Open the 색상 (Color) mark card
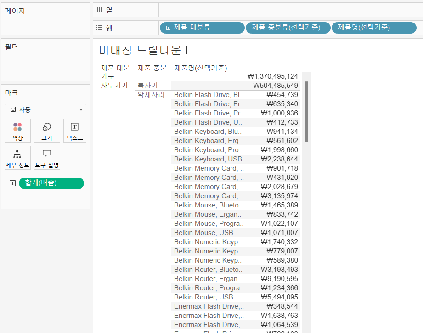The height and width of the screenshot is (333, 423). (17, 131)
